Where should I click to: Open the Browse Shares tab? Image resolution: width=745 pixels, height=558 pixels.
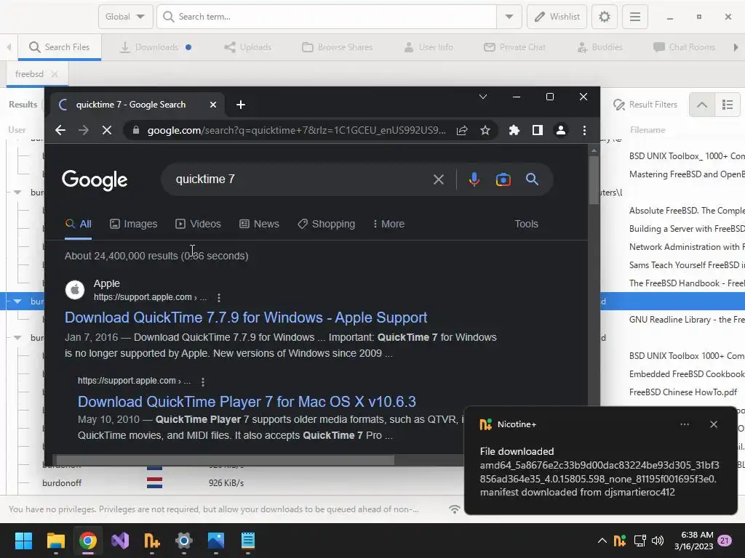click(338, 47)
